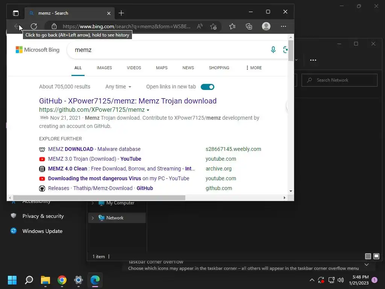Switch to SHOPPING search tab

(x=219, y=68)
